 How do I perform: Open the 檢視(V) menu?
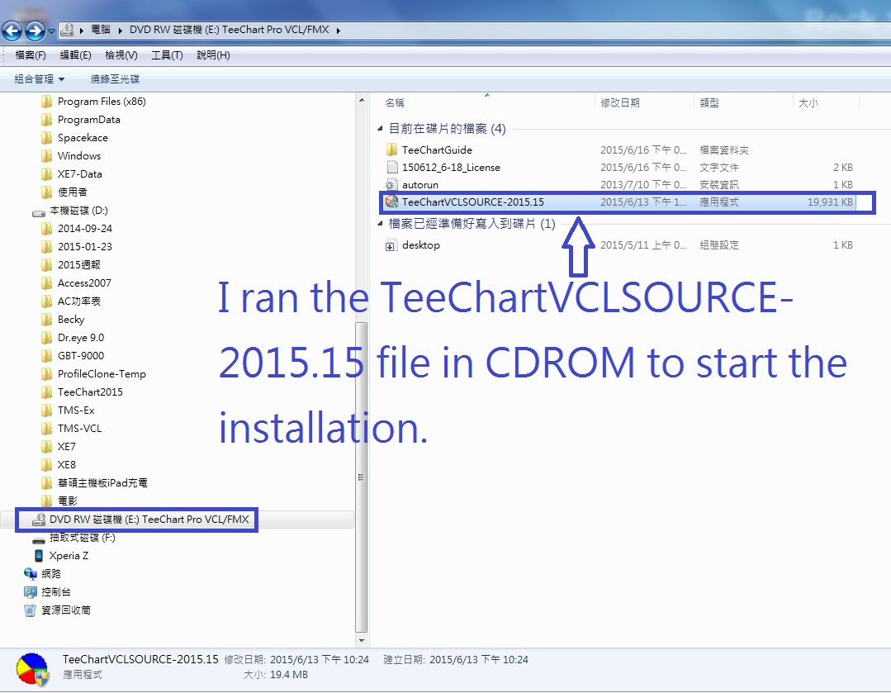click(x=121, y=55)
